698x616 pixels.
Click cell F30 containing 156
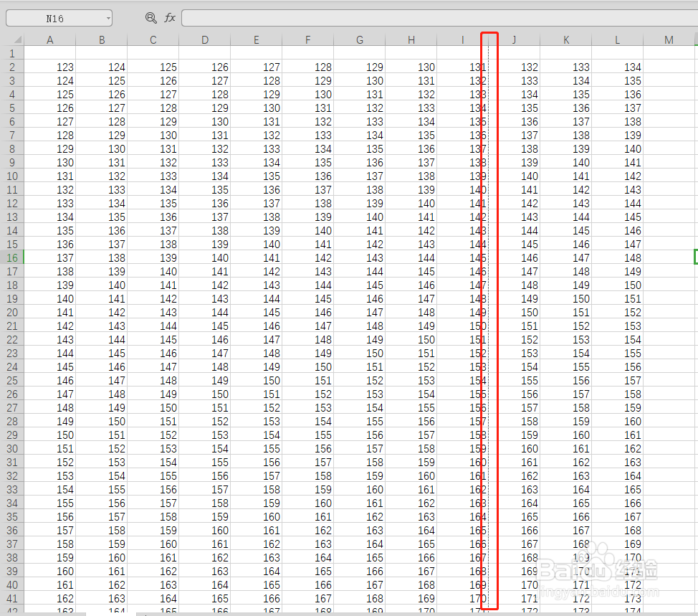click(x=308, y=449)
